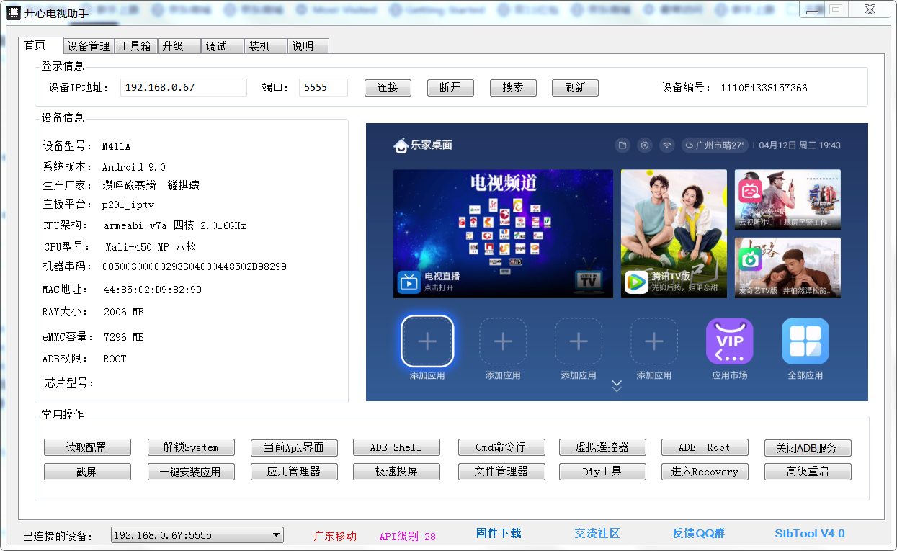Image resolution: width=897 pixels, height=551 pixels.
Task: Open 全部应用 grid icon
Action: pyautogui.click(x=805, y=341)
